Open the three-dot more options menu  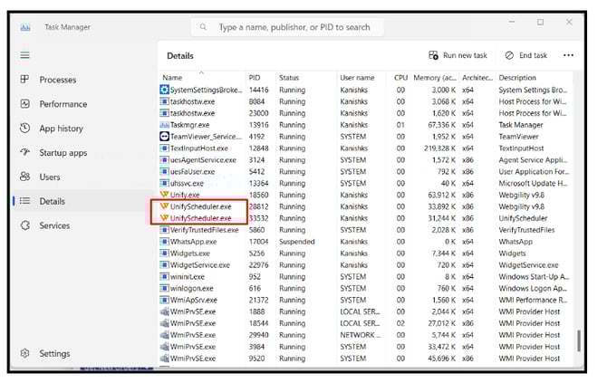pos(568,55)
